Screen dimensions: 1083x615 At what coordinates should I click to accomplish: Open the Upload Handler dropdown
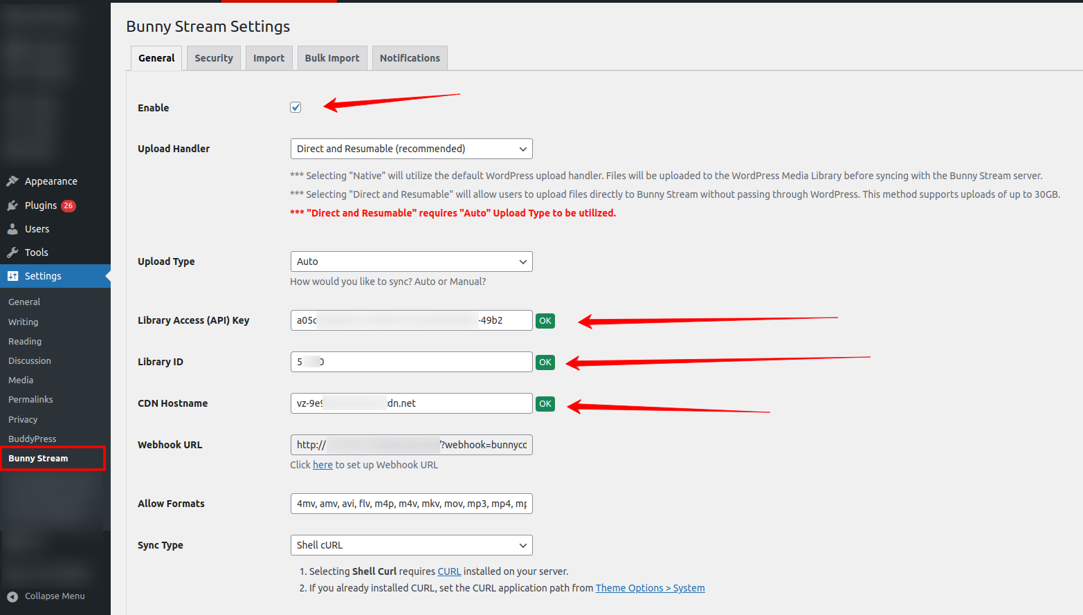(411, 149)
